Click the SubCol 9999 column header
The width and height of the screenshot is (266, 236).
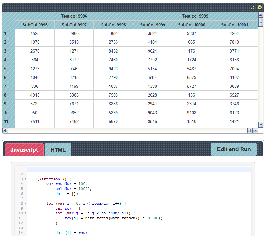click(152, 25)
